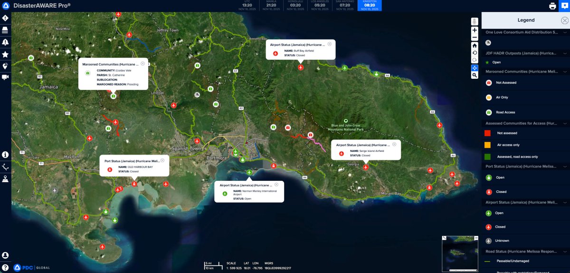Select the zoom to area magnifier tool
The image size is (570, 273).
point(475,75)
